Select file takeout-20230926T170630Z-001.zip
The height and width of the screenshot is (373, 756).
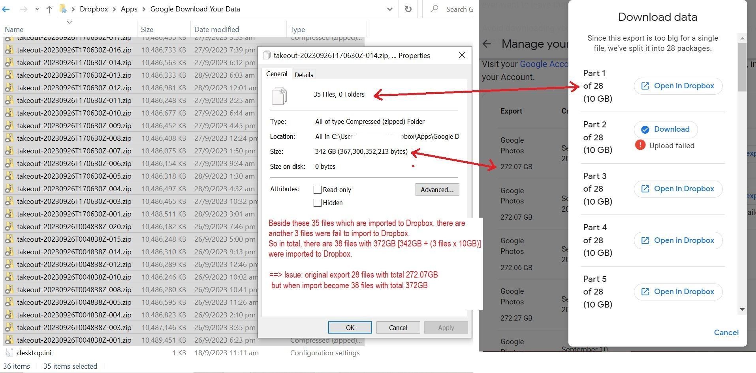point(74,214)
